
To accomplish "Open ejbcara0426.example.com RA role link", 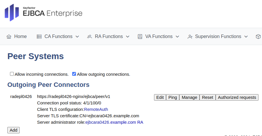I will pos(114,122).
